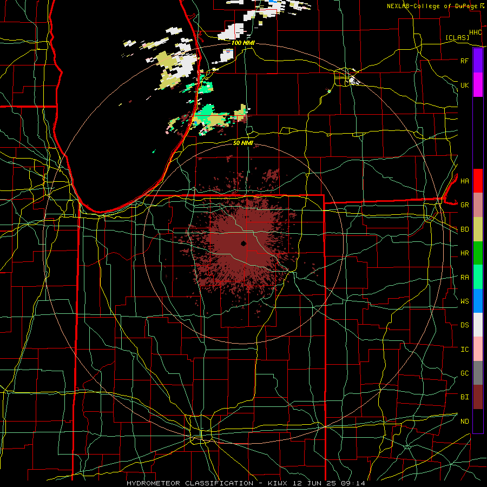The width and height of the screenshot is (487, 487).
Task: Click the GC legend label
Action: (464, 373)
